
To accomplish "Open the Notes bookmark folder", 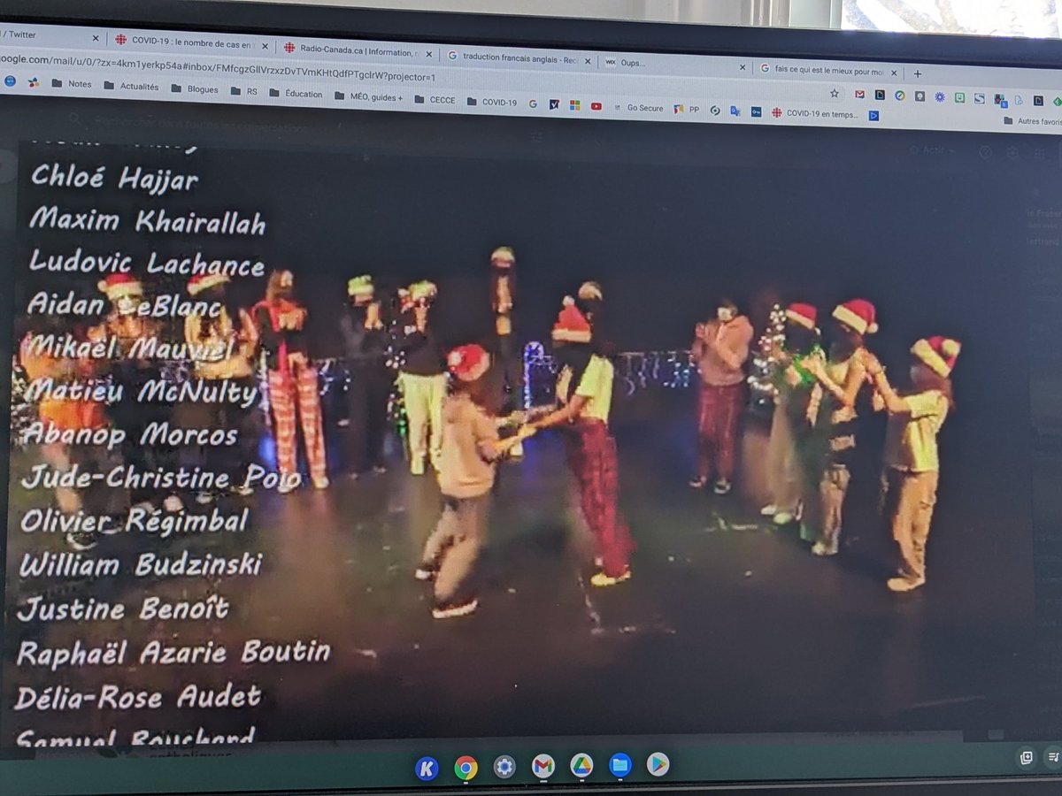I will click(71, 85).
